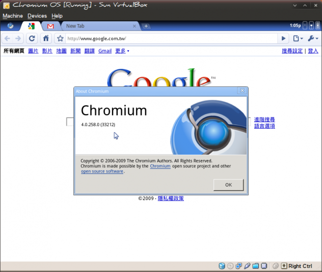Click VirtualBox optical disc status icon
The image size is (322, 272).
coord(230,266)
